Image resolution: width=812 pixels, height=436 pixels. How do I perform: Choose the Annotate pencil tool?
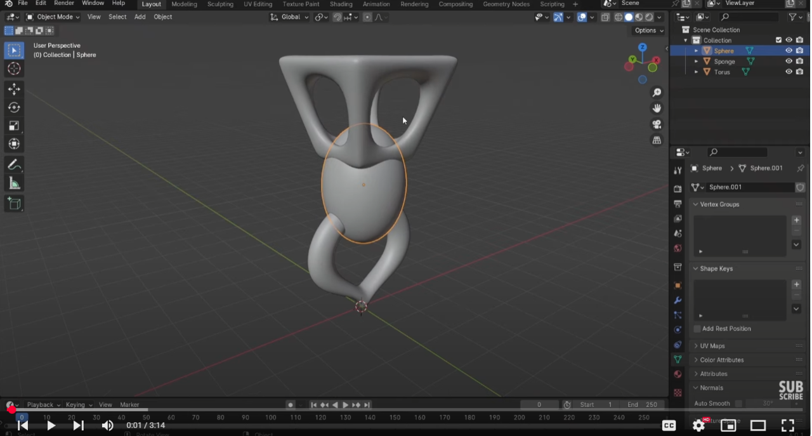tap(14, 165)
